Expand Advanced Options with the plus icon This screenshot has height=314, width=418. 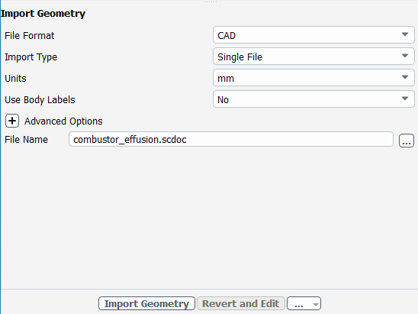click(x=12, y=121)
